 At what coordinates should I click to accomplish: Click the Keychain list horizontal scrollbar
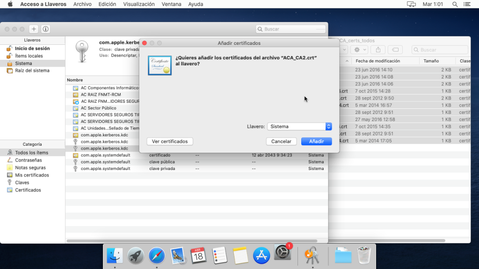[192, 241]
